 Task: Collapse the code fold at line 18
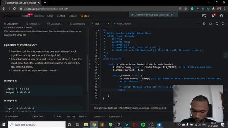tap(98, 79)
